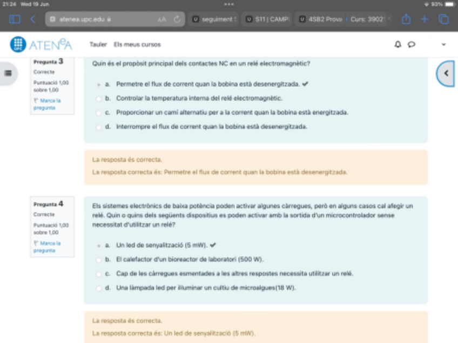The width and height of the screenshot is (458, 343).
Task: Open the AA reader text-size menu
Action: tap(161, 19)
